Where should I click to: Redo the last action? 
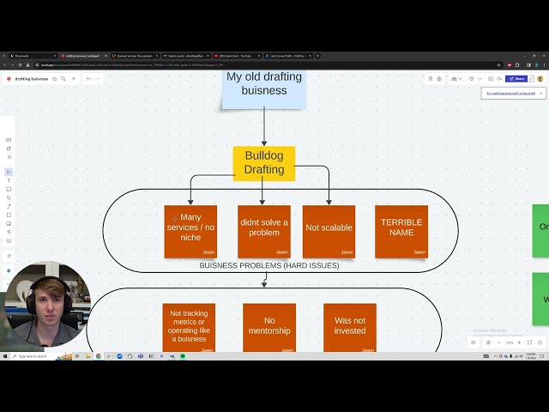point(98,79)
